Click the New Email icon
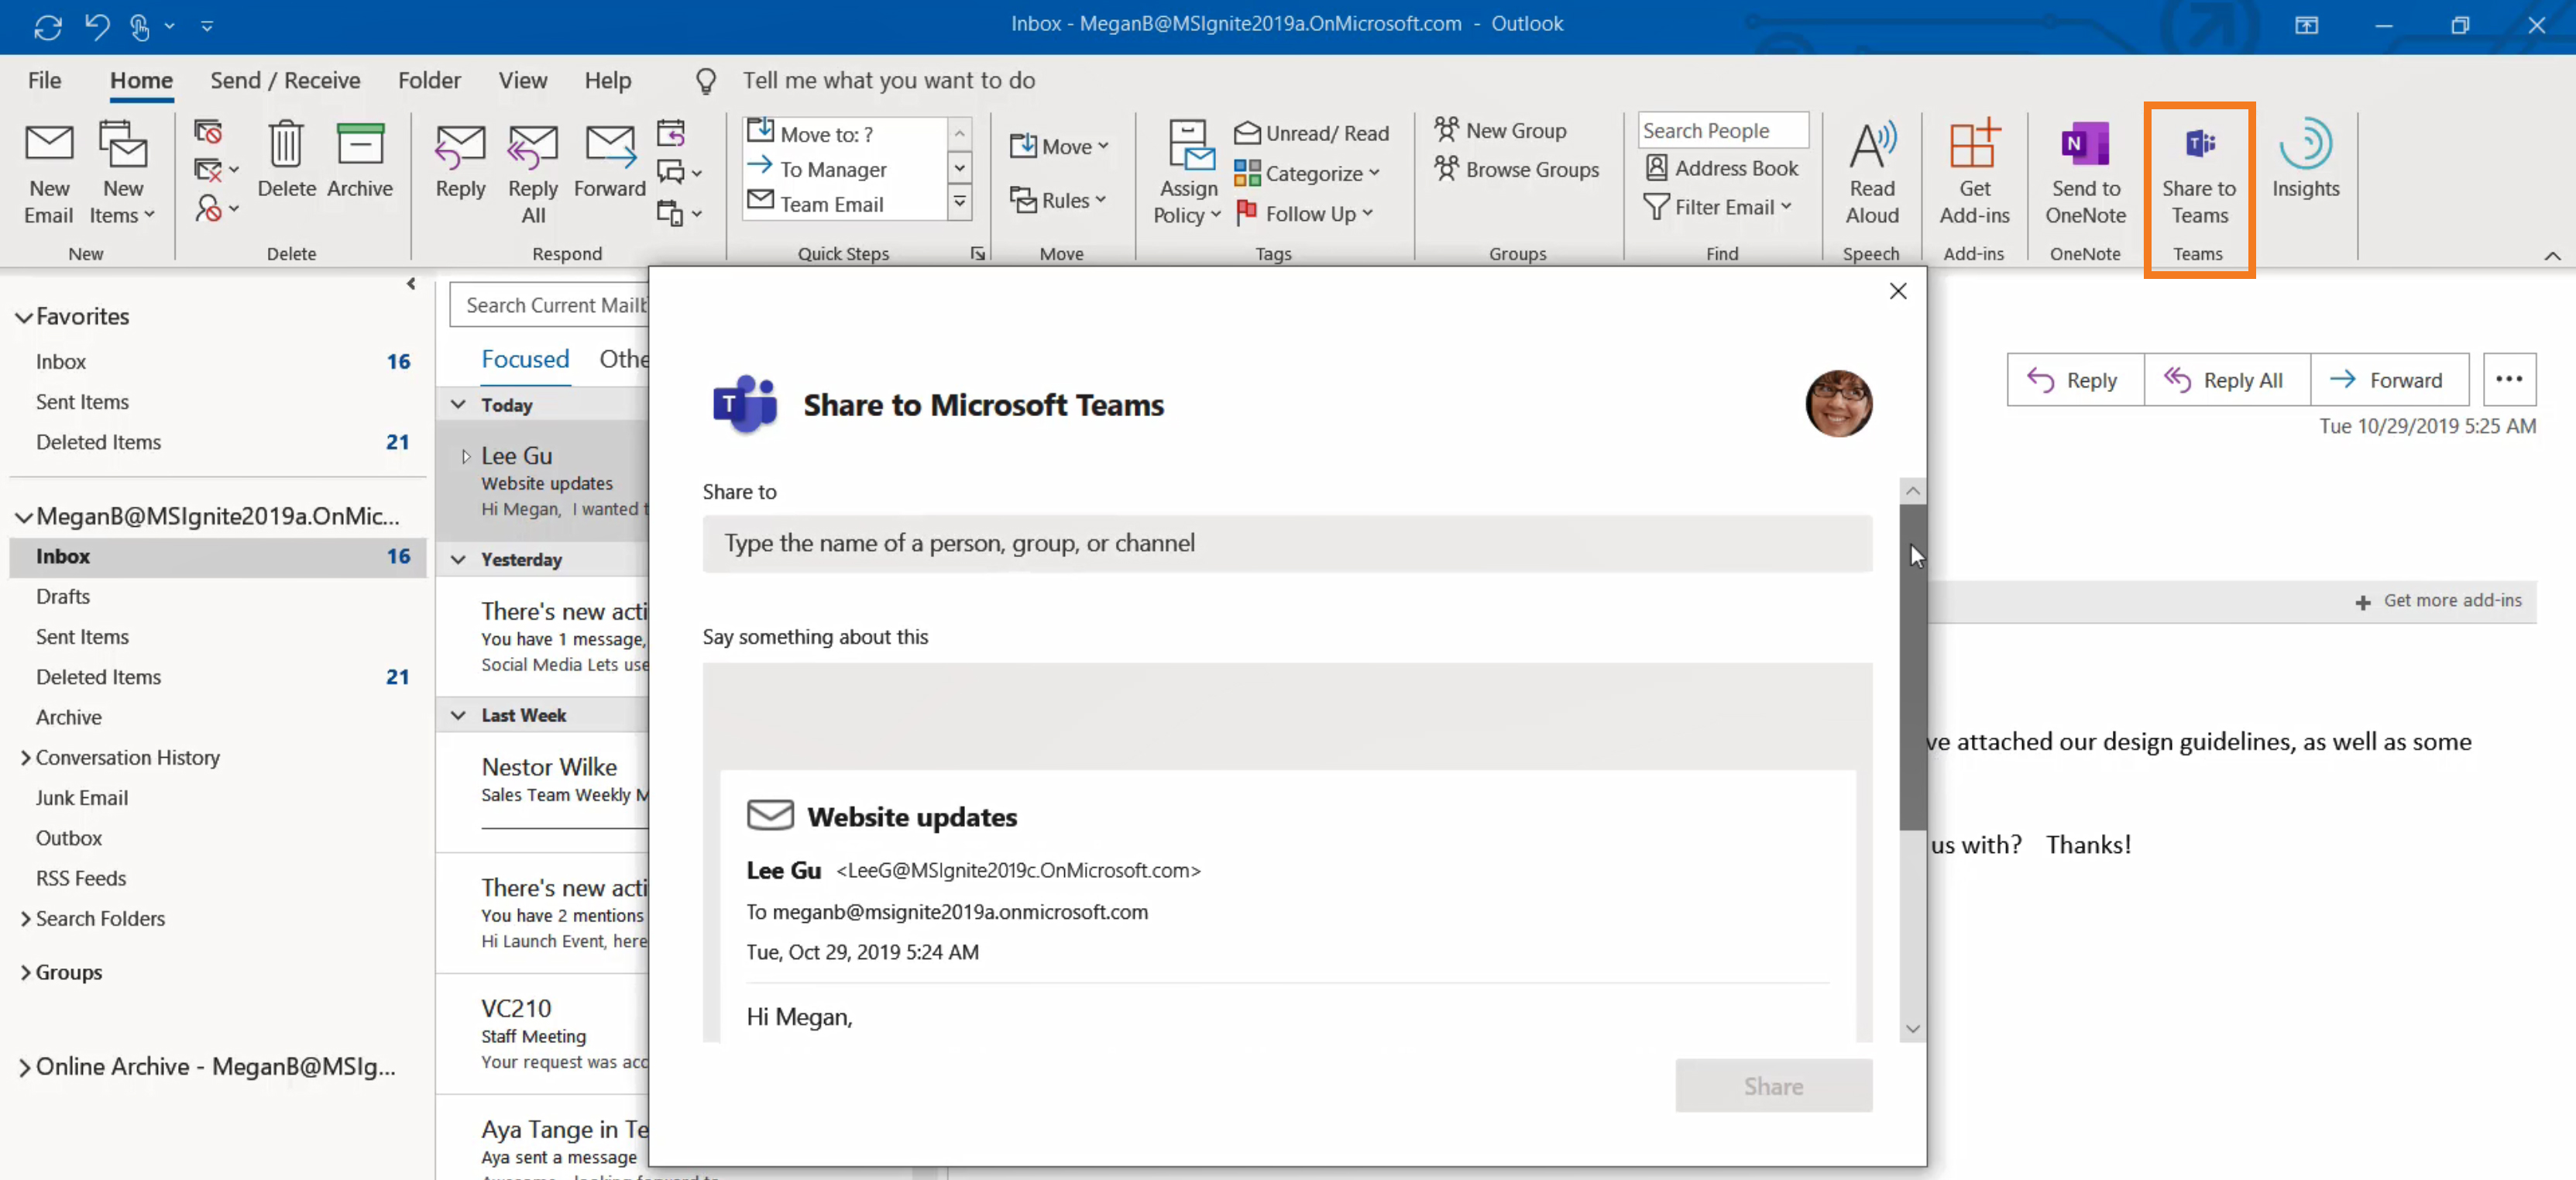Image resolution: width=2576 pixels, height=1180 pixels. [49, 145]
